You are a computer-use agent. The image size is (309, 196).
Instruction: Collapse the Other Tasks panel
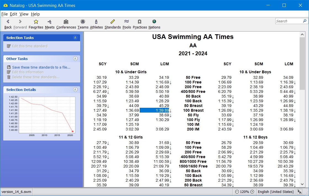pyautogui.click(x=75, y=59)
